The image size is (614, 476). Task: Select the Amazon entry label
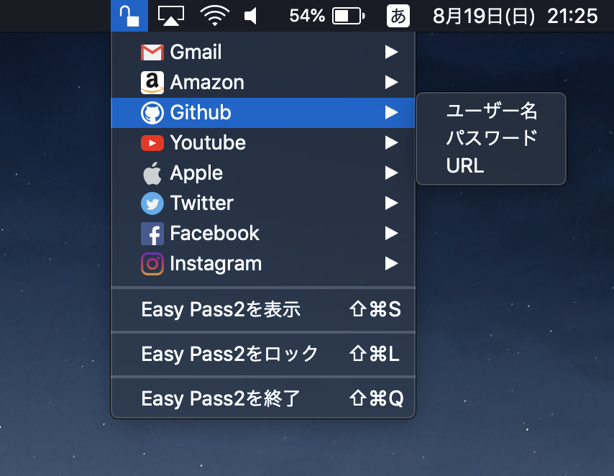(207, 82)
